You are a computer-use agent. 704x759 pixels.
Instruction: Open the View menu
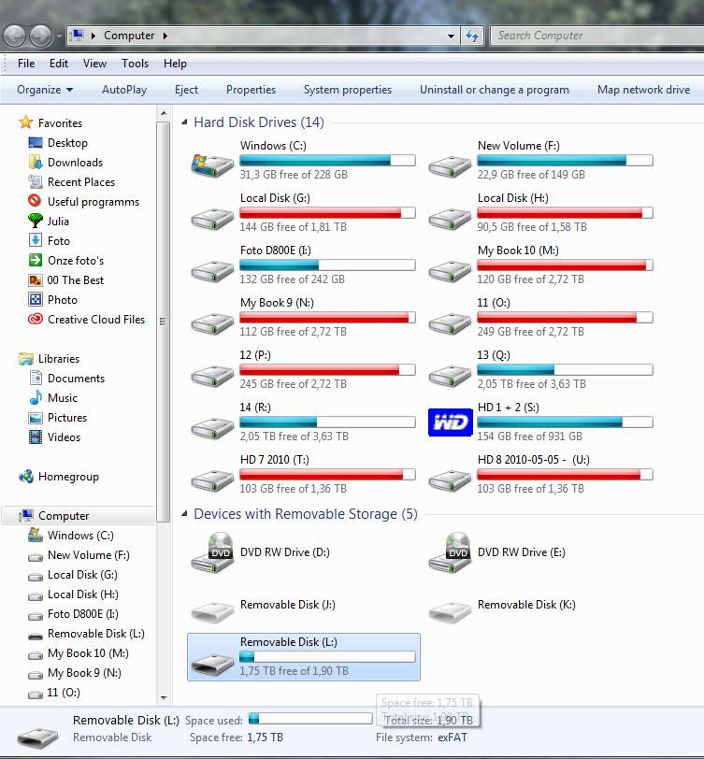tap(94, 64)
